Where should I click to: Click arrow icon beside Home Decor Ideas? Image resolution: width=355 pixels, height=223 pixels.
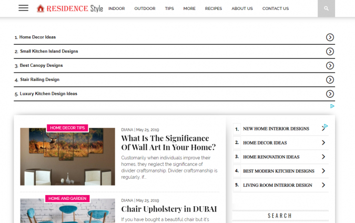pos(330,37)
